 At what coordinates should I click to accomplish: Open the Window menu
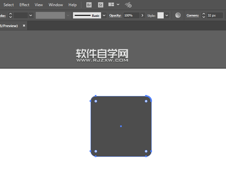(56, 5)
